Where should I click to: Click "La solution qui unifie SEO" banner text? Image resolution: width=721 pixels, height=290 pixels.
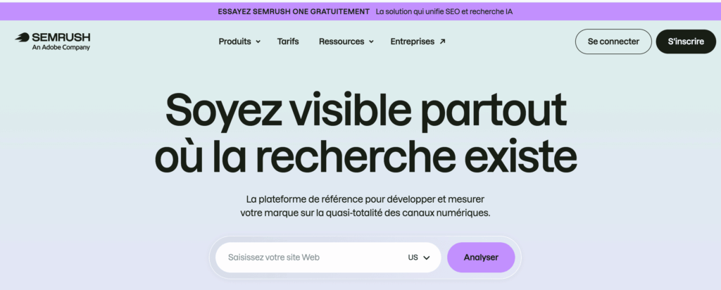pyautogui.click(x=444, y=11)
